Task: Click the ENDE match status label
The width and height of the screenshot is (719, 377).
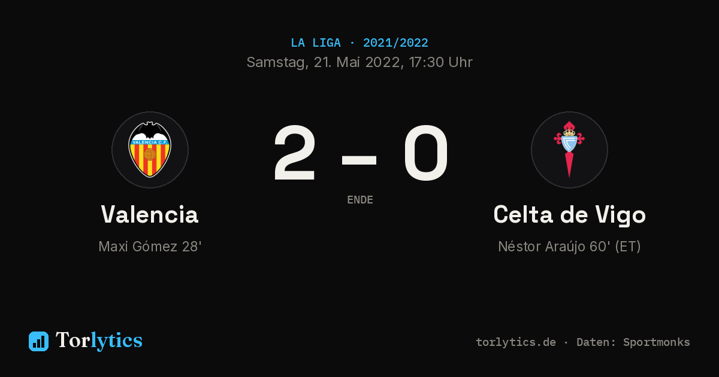Action: [x=360, y=200]
